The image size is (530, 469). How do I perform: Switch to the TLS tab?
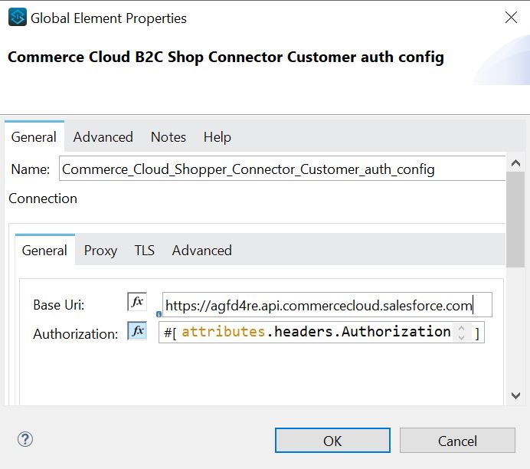click(144, 251)
